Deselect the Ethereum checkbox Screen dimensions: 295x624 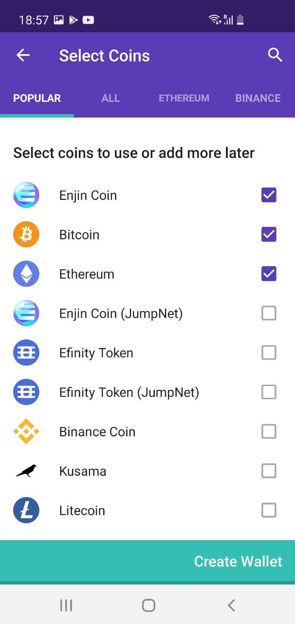point(269,274)
